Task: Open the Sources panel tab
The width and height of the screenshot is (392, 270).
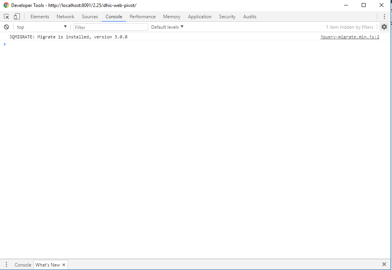Action: coord(90,17)
